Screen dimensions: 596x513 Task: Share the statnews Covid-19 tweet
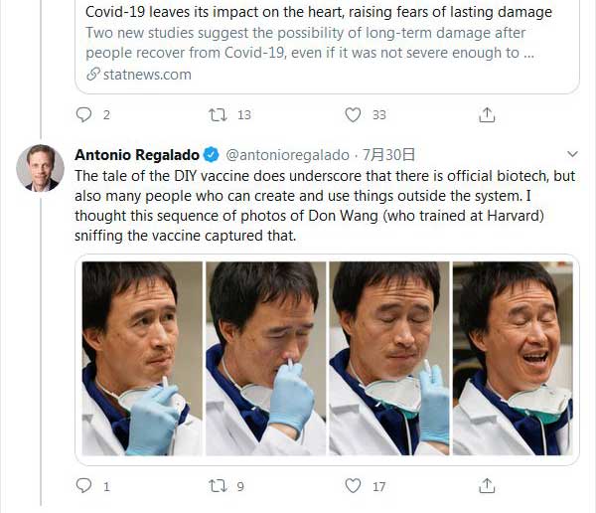click(x=487, y=115)
